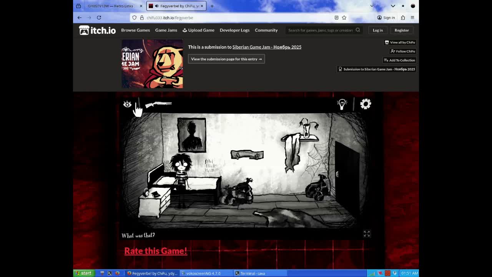Click the nightstand drawer in game

[x=155, y=202]
